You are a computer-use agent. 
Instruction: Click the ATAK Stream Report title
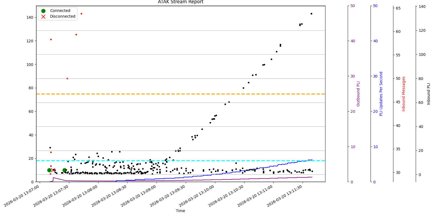coord(181,2)
